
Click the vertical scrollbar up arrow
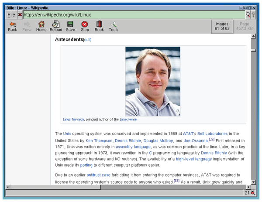[253, 36]
